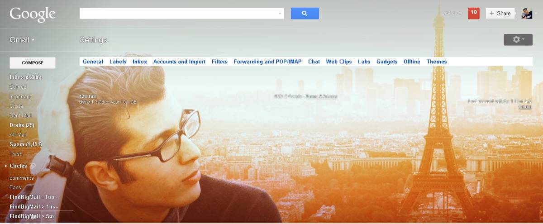Expand the account menu arrow beside avatar
This screenshot has height=224, width=543.
click(536, 14)
